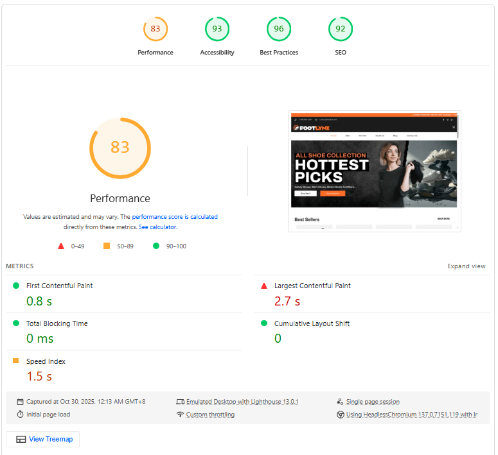Click the Accessibility score gauge
498x455 pixels.
[217, 29]
